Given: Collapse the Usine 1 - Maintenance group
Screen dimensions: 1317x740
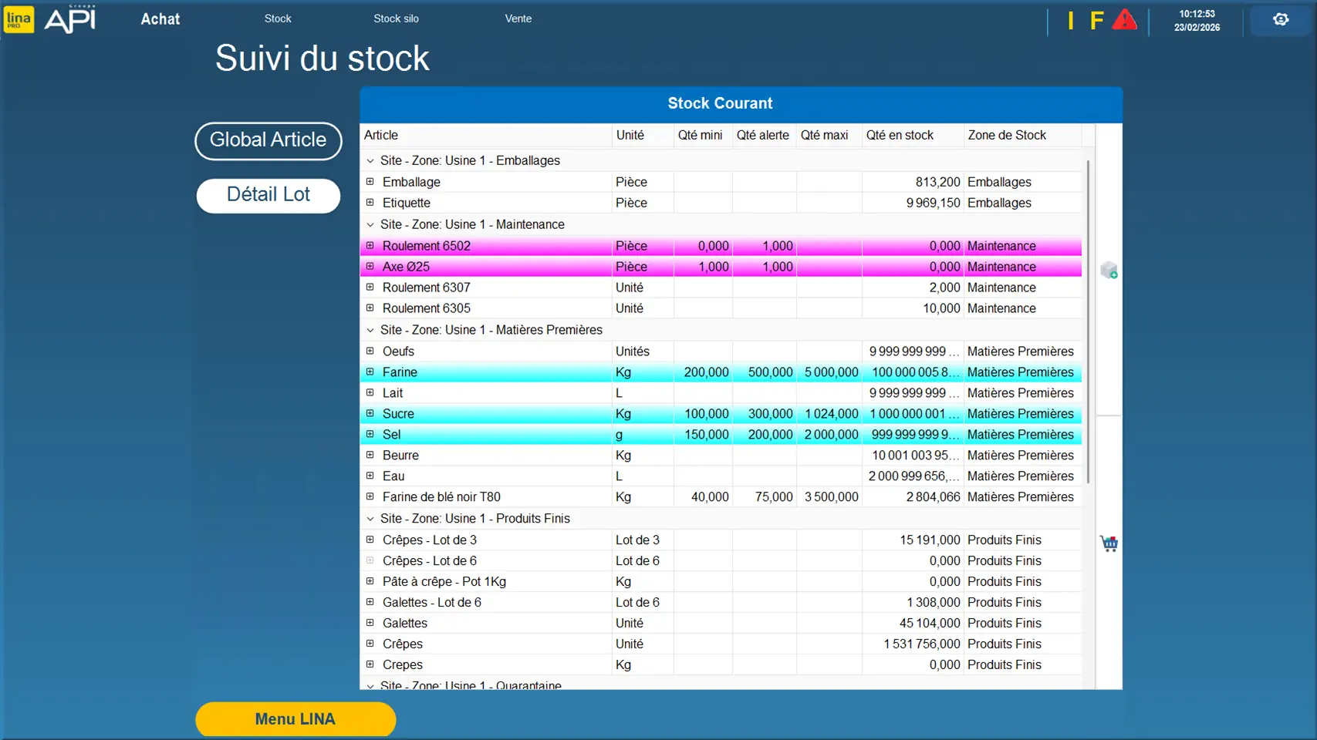Looking at the screenshot, I should click(x=370, y=225).
